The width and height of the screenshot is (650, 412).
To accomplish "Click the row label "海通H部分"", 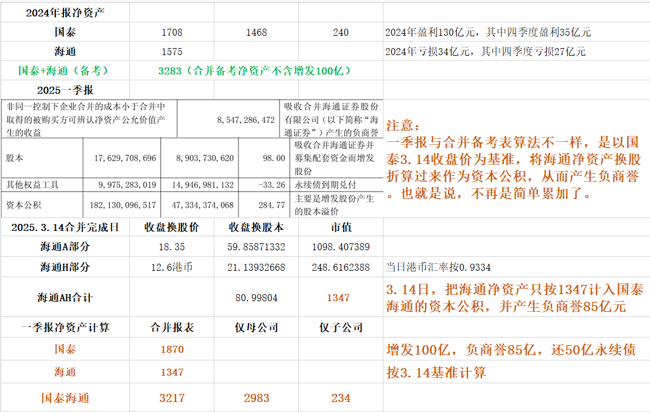I will 65,267.
